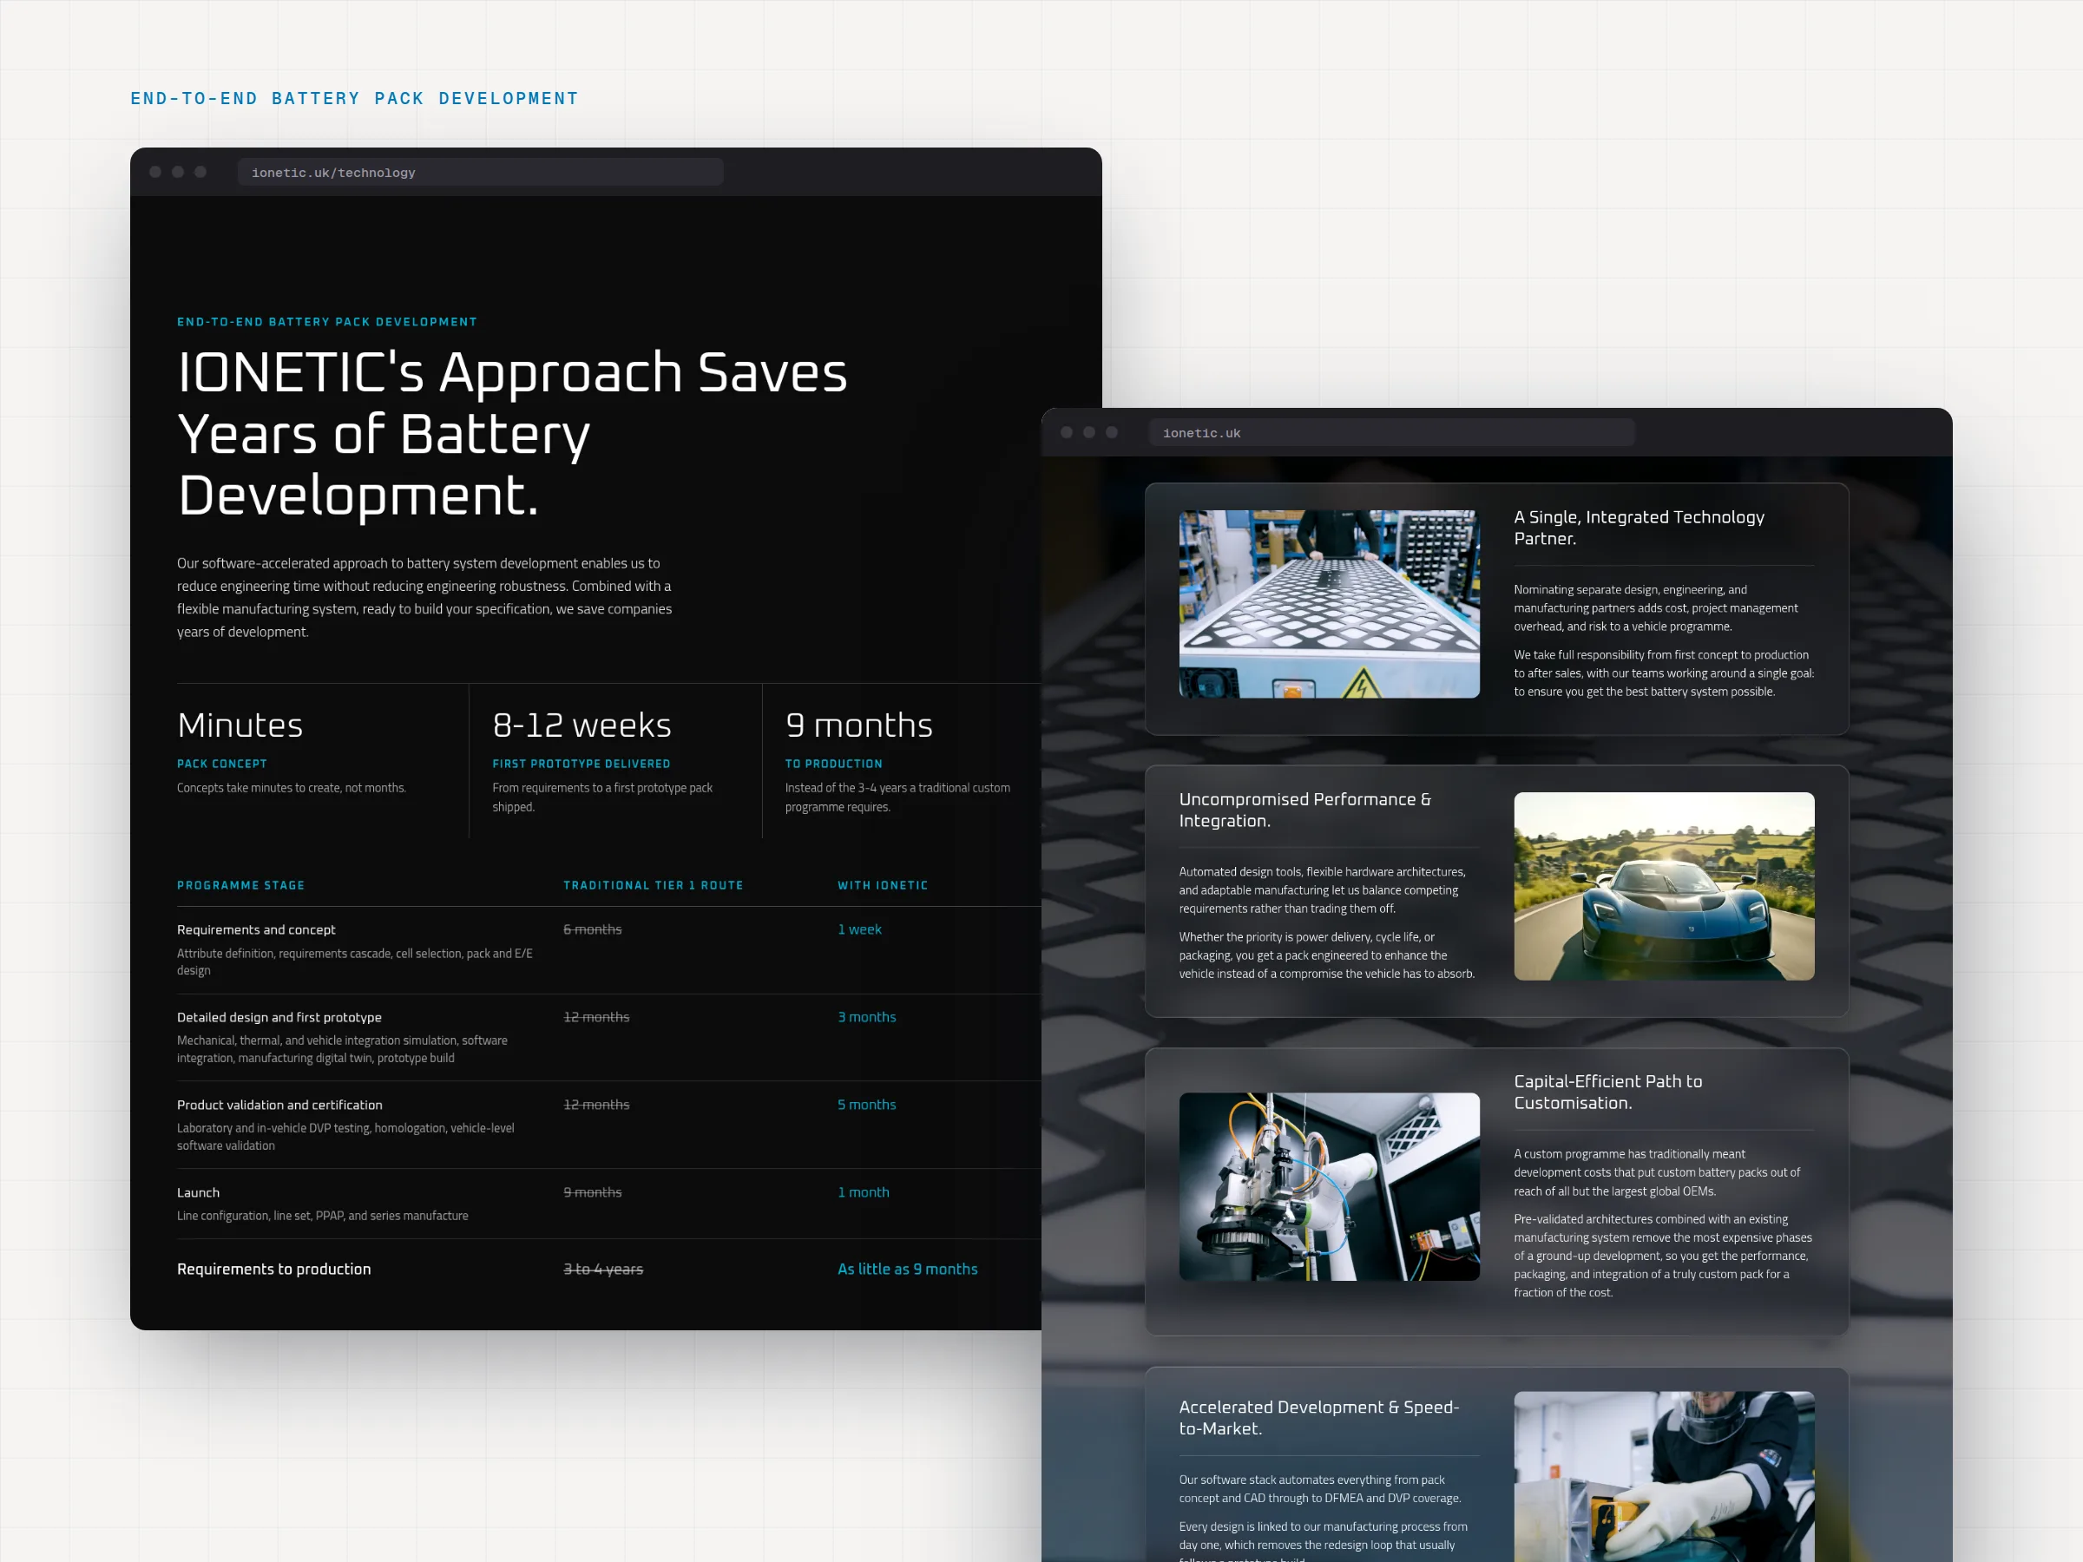This screenshot has height=1562, width=2083.
Task: Select the 'Requirements to production' total row
Action: point(274,1270)
